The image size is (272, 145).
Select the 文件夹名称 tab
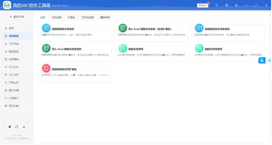pos(88,17)
